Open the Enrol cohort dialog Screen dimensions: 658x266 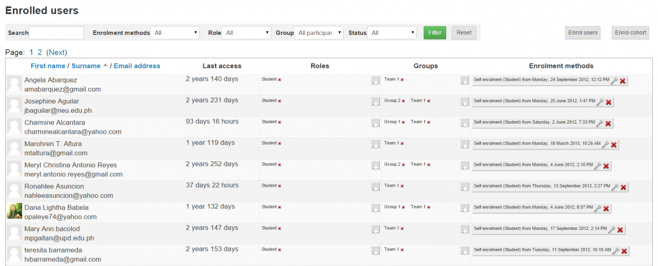click(630, 33)
